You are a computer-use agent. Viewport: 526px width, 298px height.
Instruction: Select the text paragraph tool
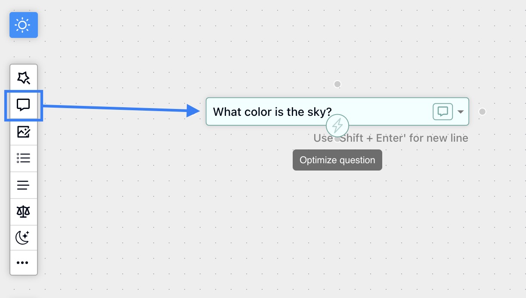tap(24, 185)
